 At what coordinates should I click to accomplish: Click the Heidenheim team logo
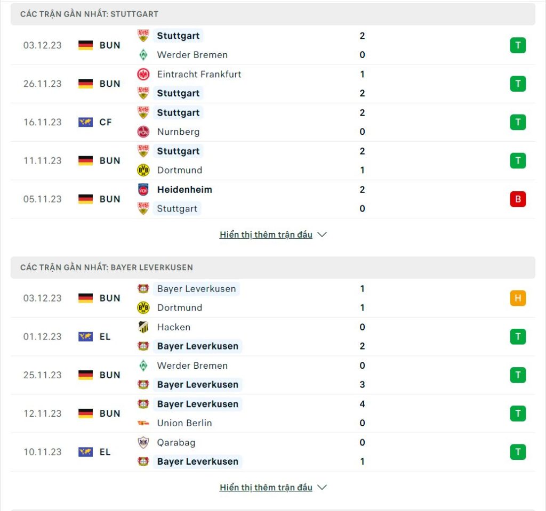pyautogui.click(x=143, y=189)
